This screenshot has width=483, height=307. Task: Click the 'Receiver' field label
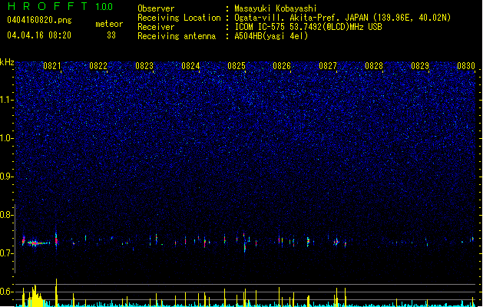tap(156, 27)
